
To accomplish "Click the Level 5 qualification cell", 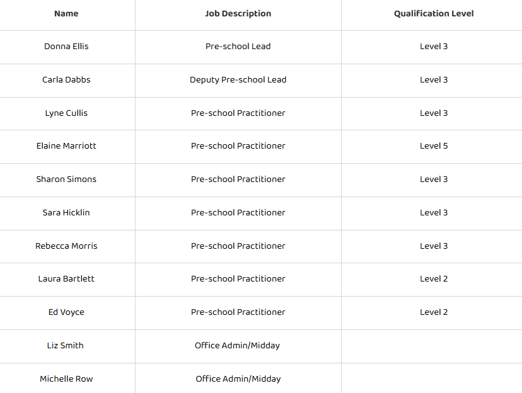I will 434,146.
